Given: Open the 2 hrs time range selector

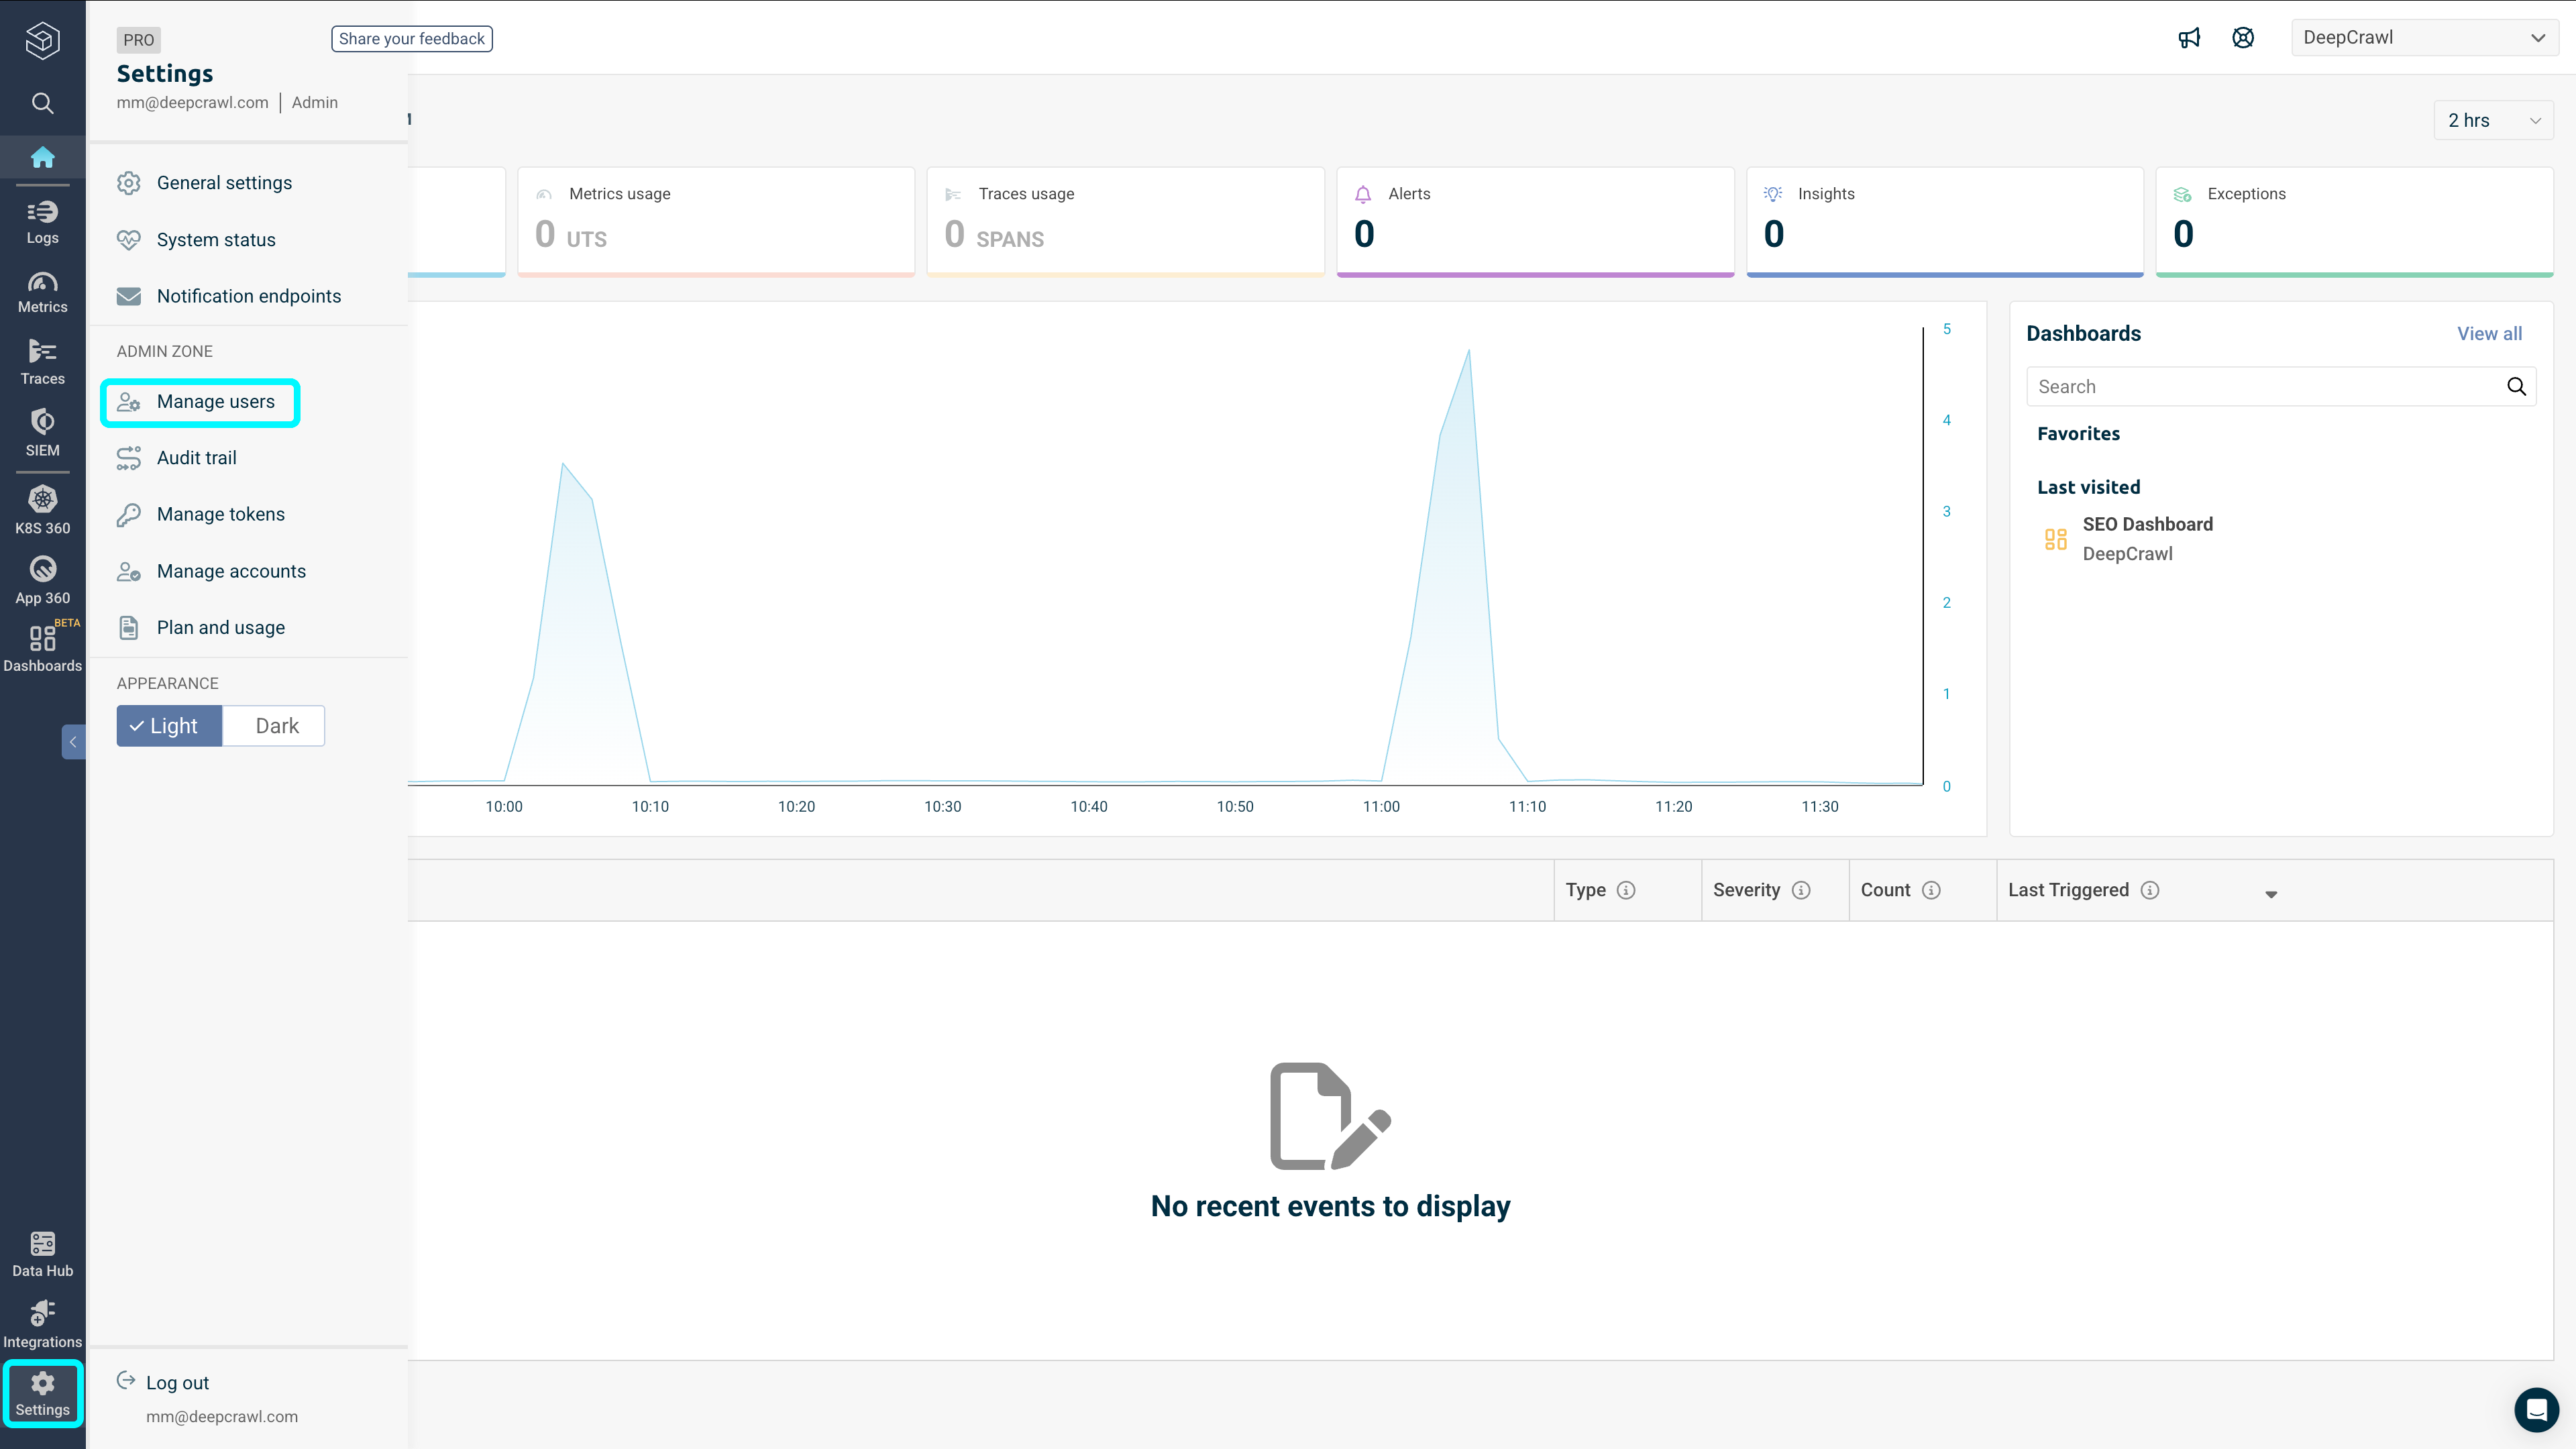Looking at the screenshot, I should click(2492, 119).
